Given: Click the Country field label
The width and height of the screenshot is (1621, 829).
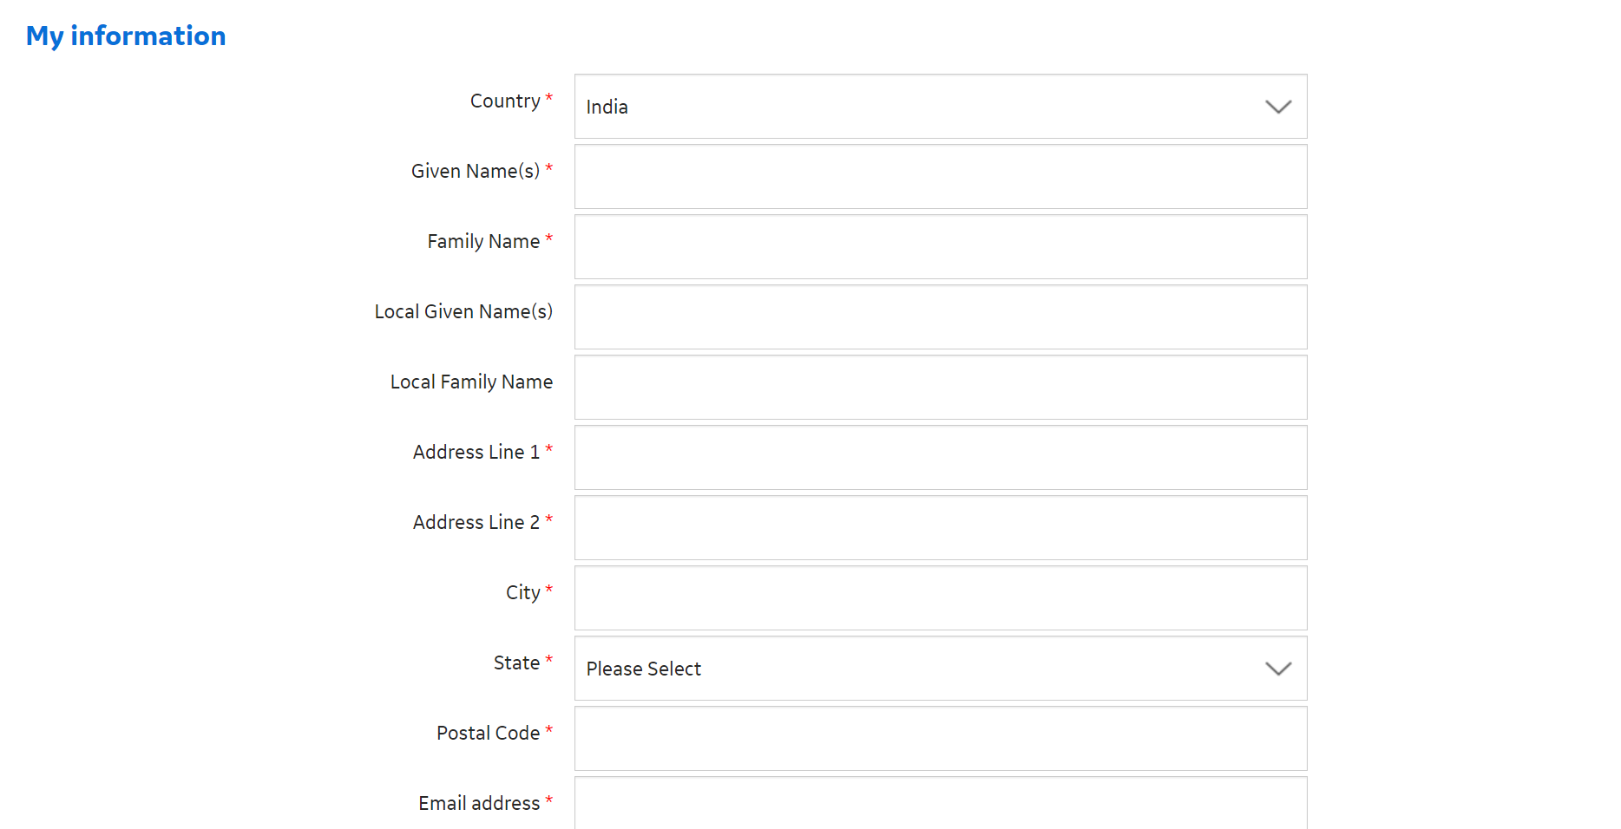Looking at the screenshot, I should click(505, 101).
